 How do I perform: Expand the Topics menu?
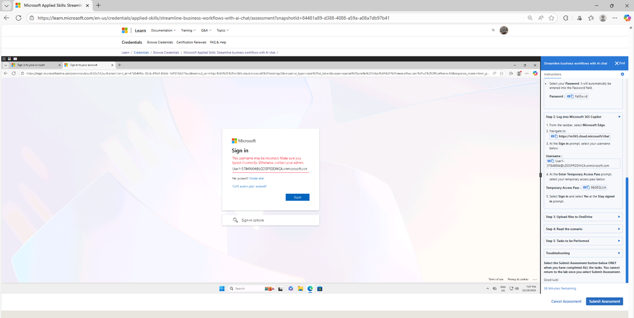coord(222,30)
